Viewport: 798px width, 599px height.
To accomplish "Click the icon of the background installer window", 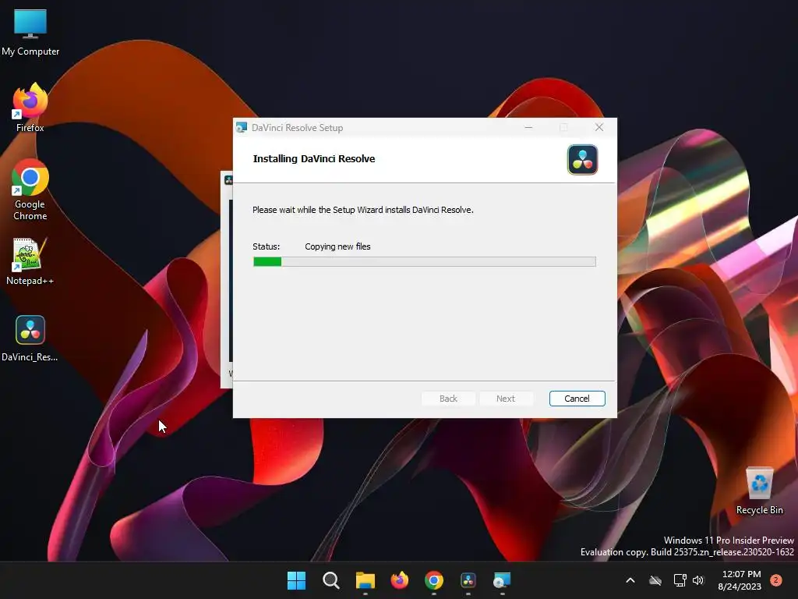I will [x=228, y=180].
